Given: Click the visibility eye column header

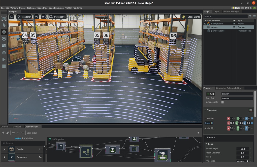Looking at the screenshot, I should click(234, 20).
